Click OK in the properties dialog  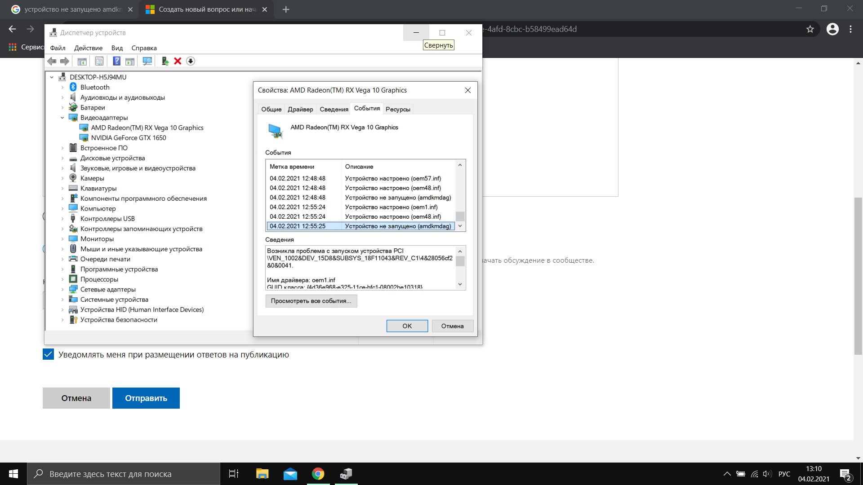pos(407,326)
